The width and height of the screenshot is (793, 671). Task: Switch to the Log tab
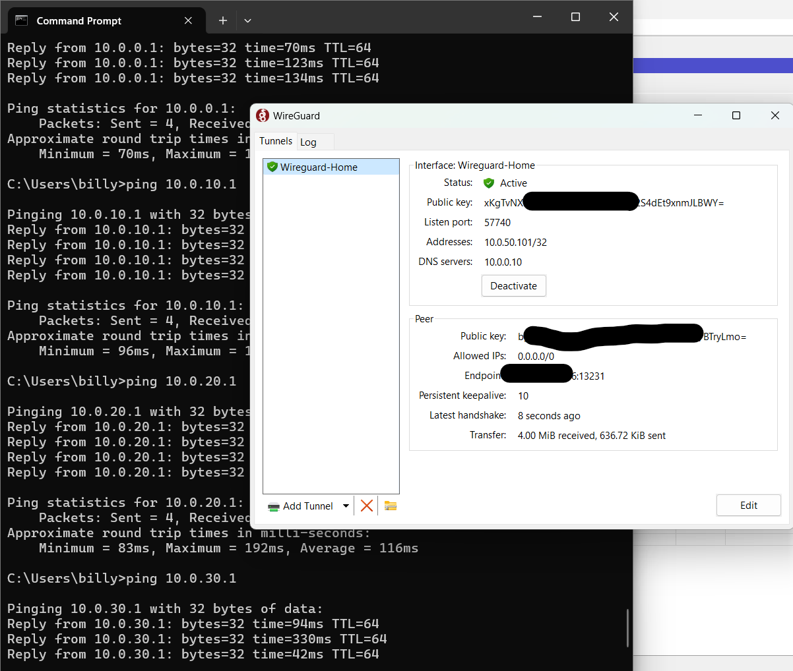click(309, 141)
